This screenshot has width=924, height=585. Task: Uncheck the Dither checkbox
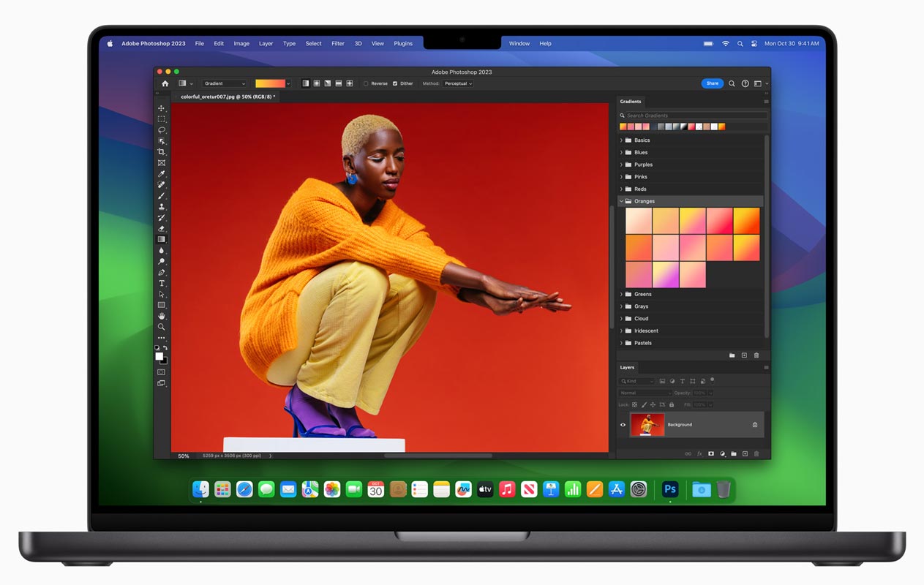(395, 83)
